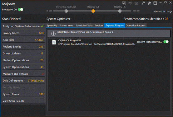The image size is (173, 117).
Task: Click the MajorAV application title
Action: click(x=9, y=4)
